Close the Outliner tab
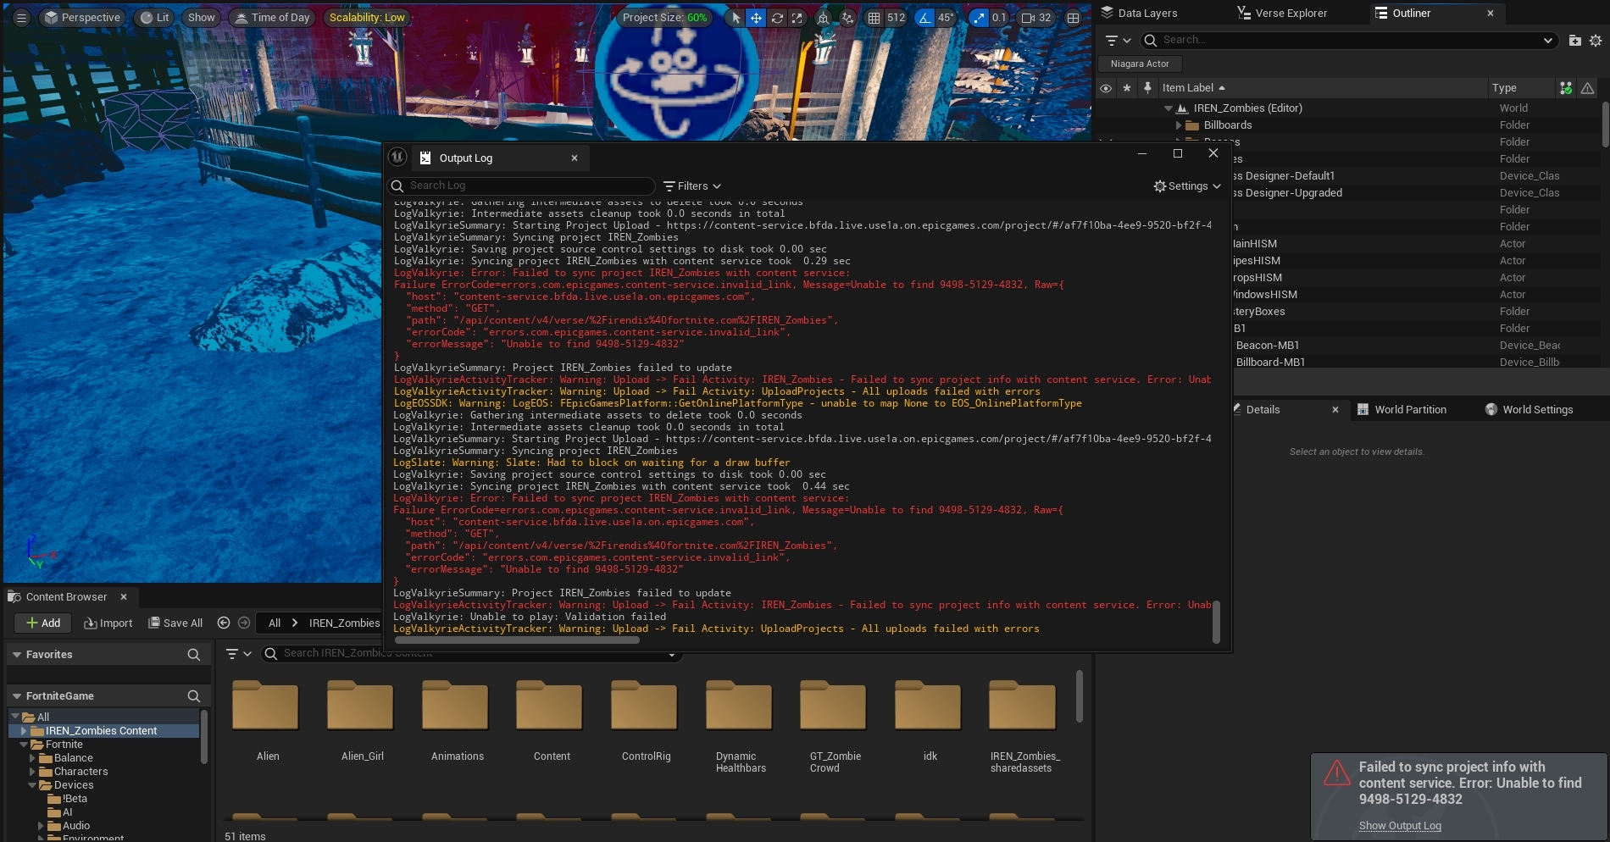1610x842 pixels. coord(1491,13)
